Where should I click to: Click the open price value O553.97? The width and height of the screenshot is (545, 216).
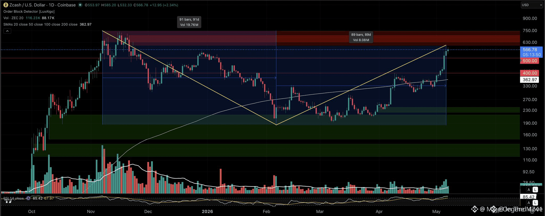[x=92, y=5]
